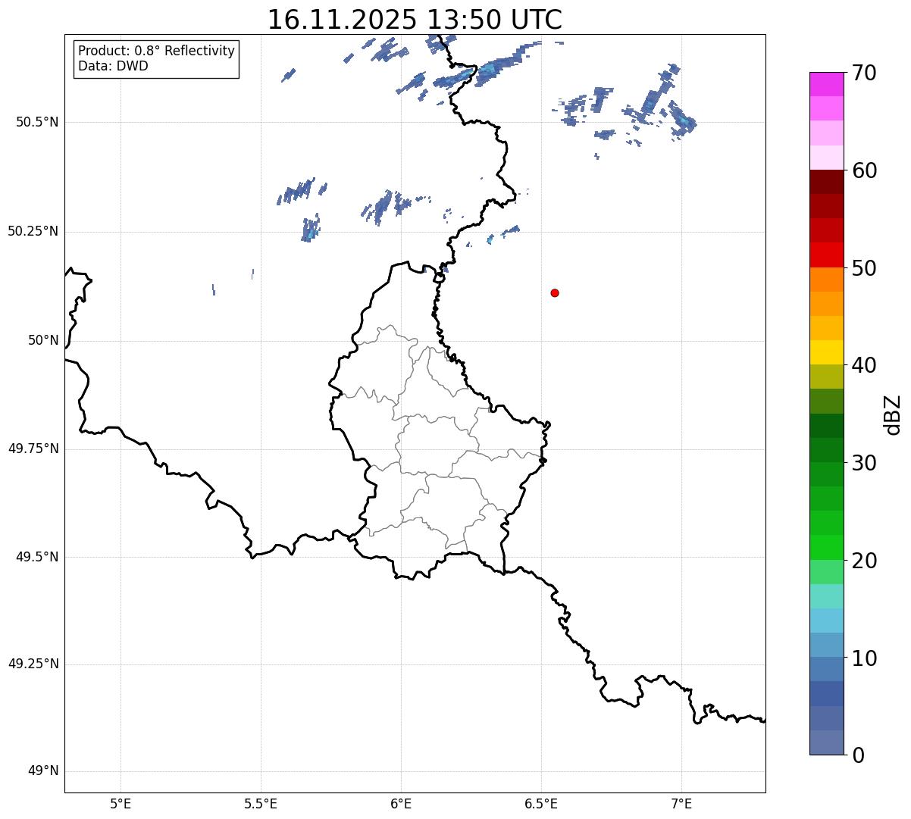Image resolution: width=911 pixels, height=819 pixels.
Task: Click the plot title timestamp 16.11.2025 13:50 UTC
Action: click(x=415, y=20)
